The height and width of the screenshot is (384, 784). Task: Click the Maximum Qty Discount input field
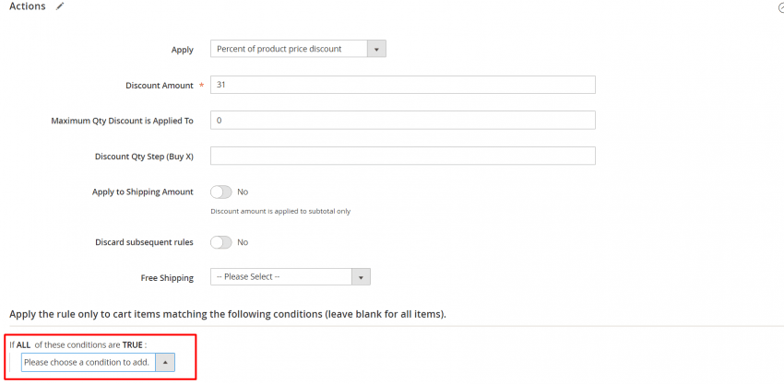pyautogui.click(x=402, y=121)
